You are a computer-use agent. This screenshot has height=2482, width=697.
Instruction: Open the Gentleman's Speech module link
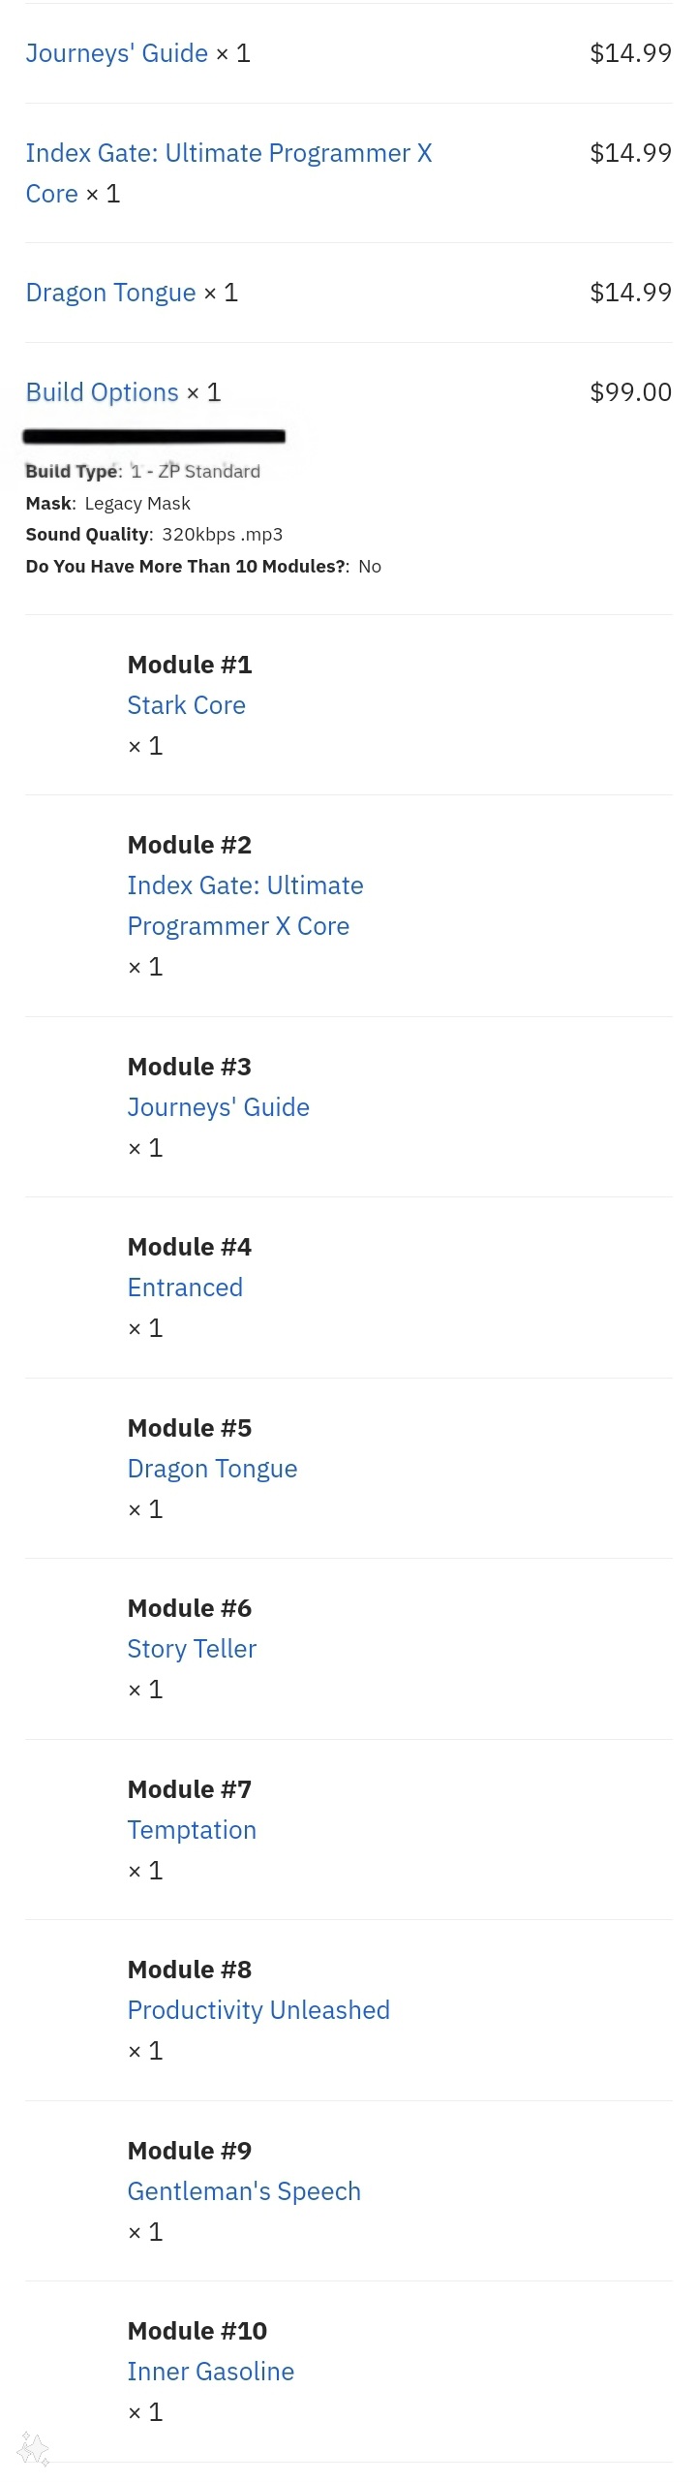(x=244, y=2191)
